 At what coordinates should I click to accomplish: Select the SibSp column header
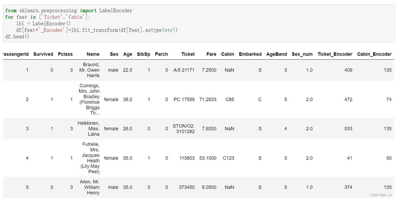click(x=144, y=54)
